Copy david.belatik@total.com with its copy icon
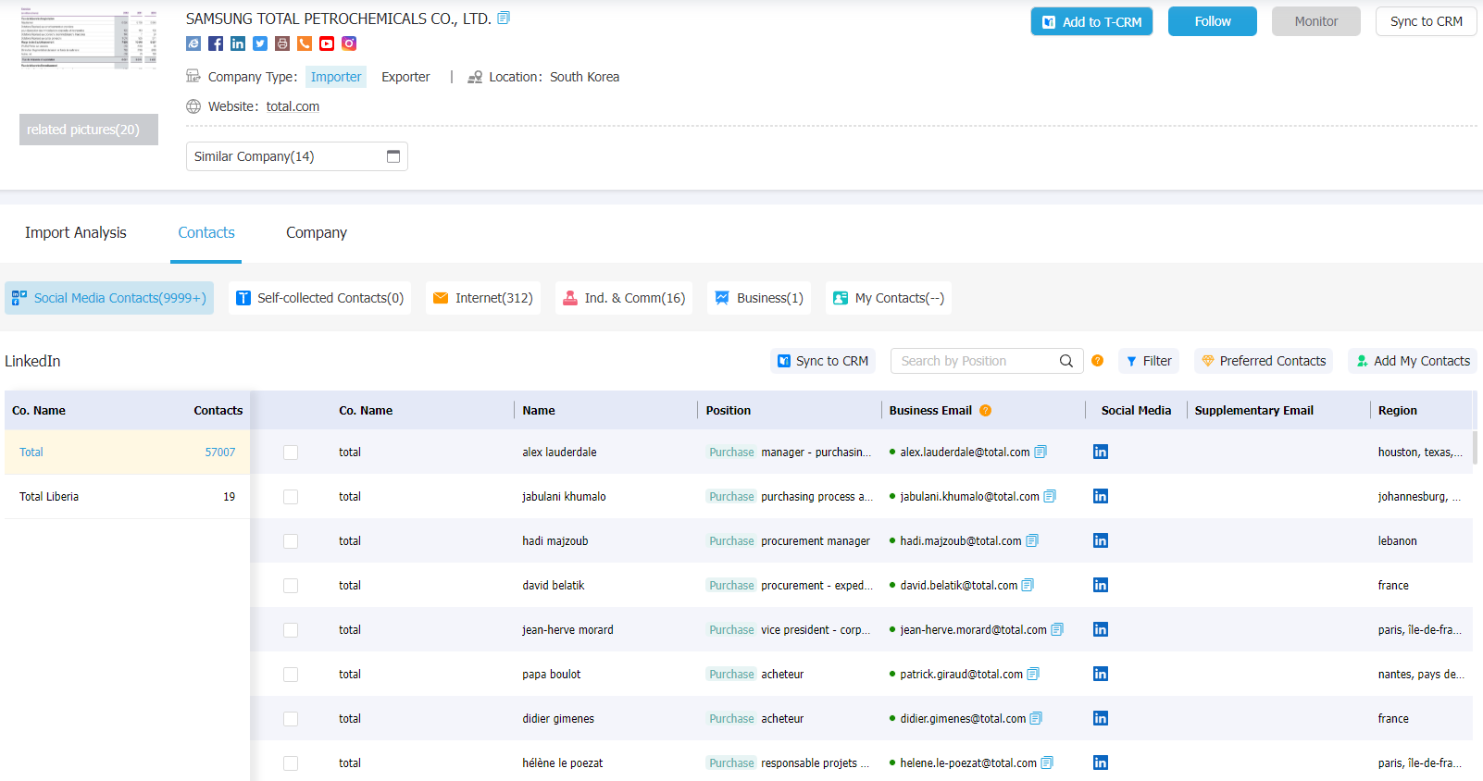The width and height of the screenshot is (1483, 781). coord(1028,585)
